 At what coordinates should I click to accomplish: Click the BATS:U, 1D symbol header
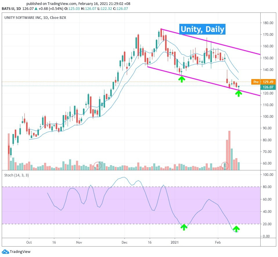(x=11, y=8)
